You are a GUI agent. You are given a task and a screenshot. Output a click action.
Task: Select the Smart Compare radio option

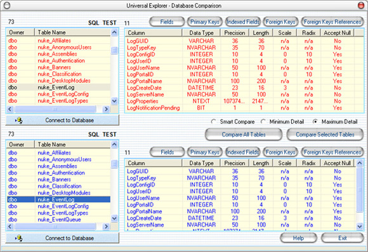click(x=214, y=122)
